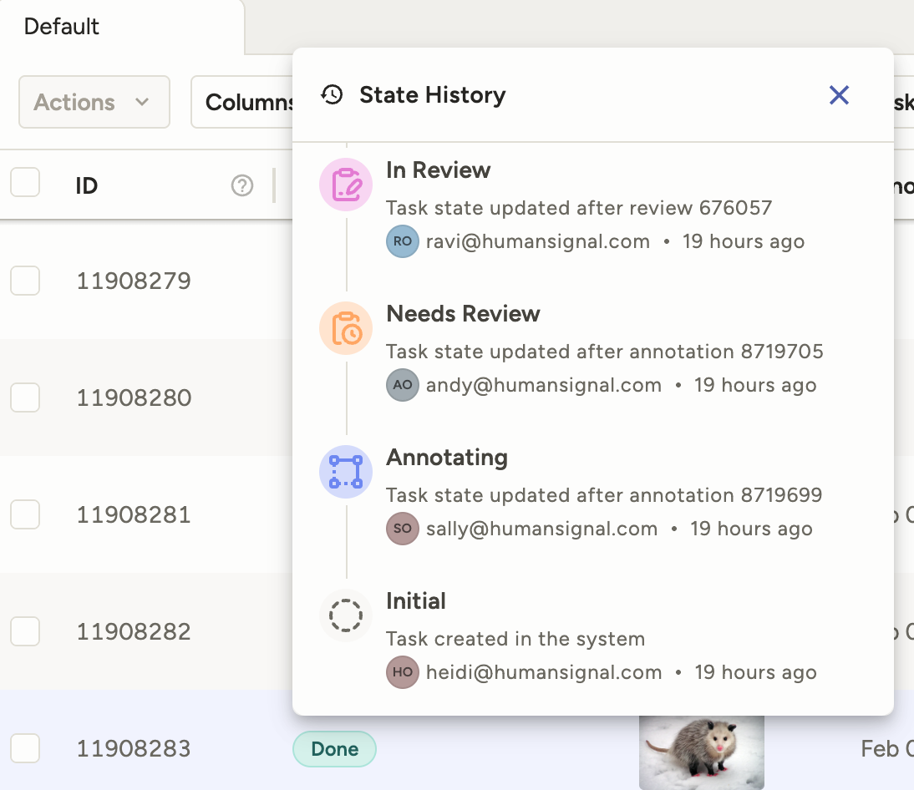Click the In Review clipboard state icon
The height and width of the screenshot is (790, 914).
(x=345, y=184)
